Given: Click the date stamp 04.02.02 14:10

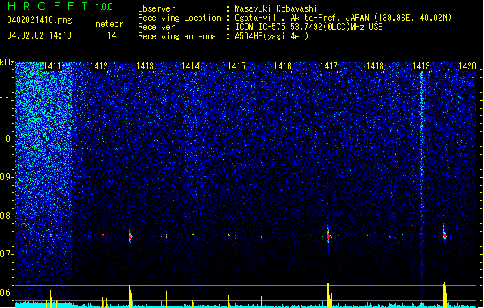Looking at the screenshot, I should [x=39, y=35].
